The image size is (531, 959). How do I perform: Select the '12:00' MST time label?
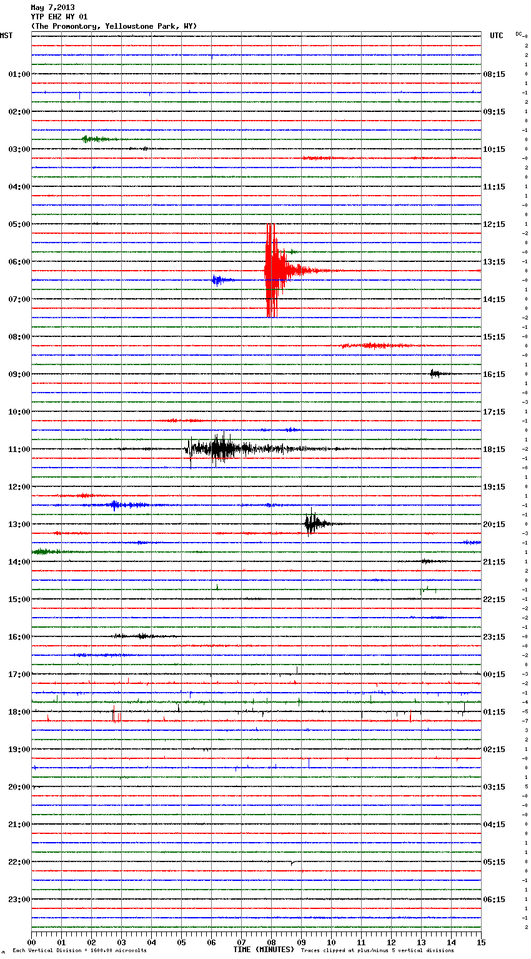(19, 487)
